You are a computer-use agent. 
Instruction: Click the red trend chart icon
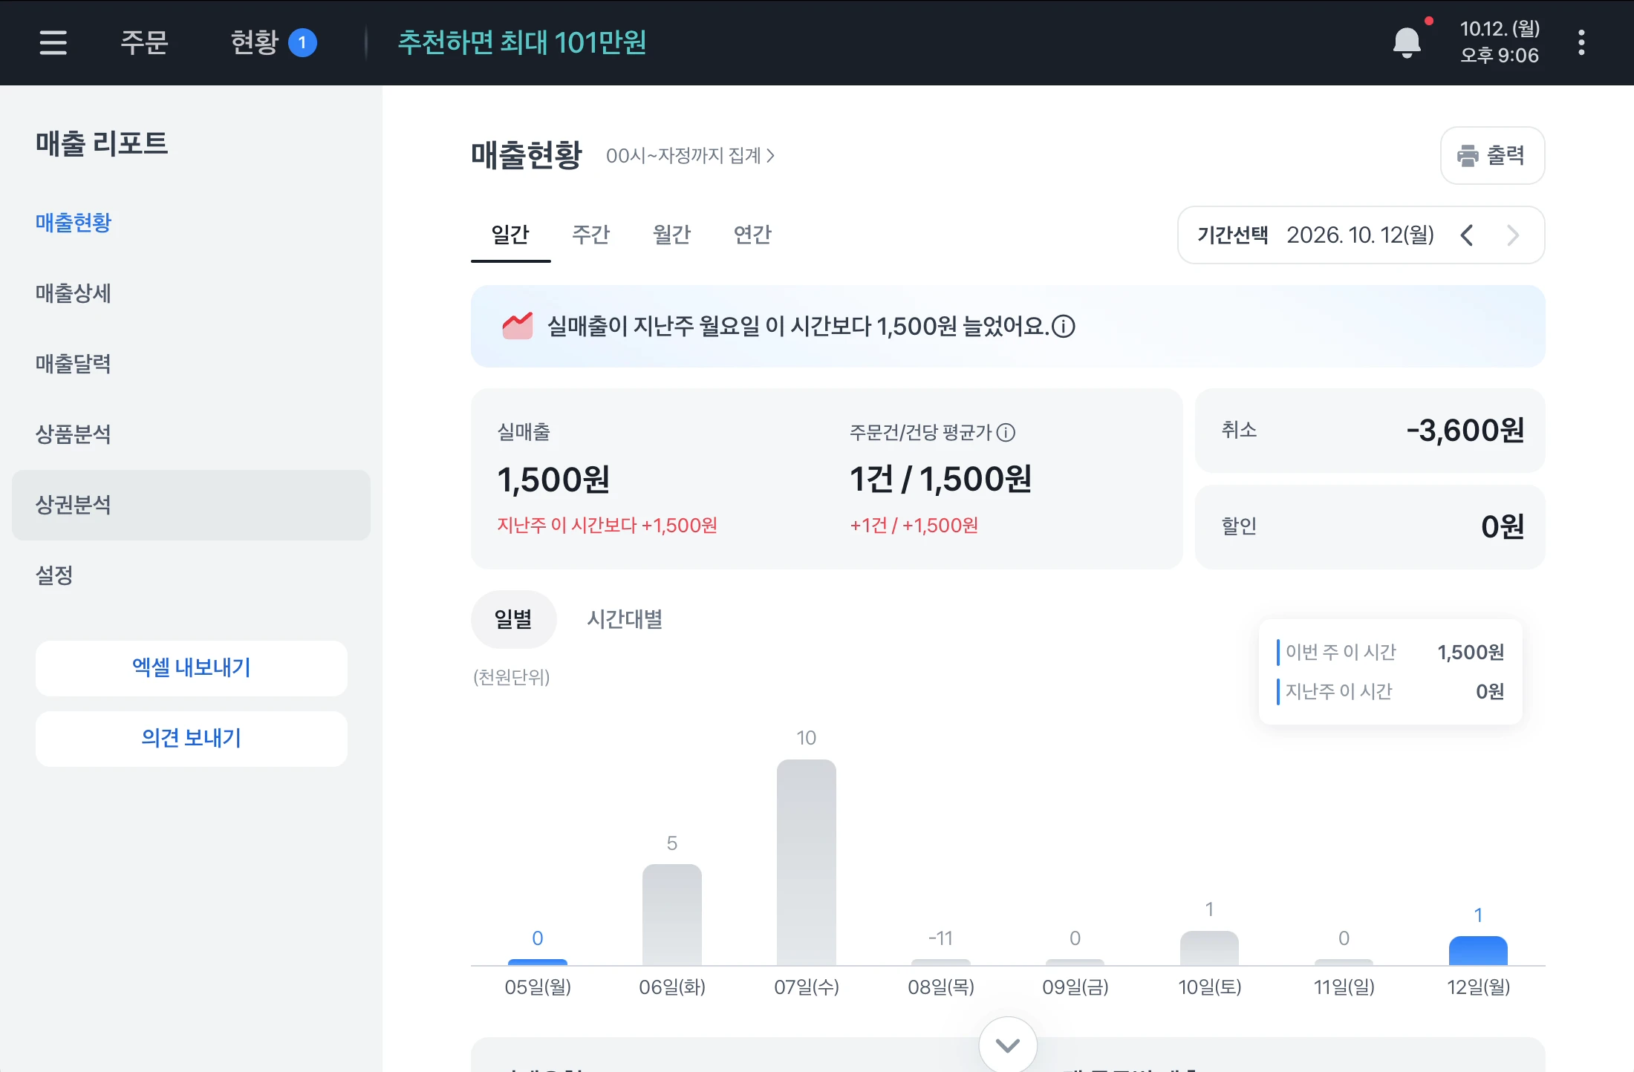point(517,326)
